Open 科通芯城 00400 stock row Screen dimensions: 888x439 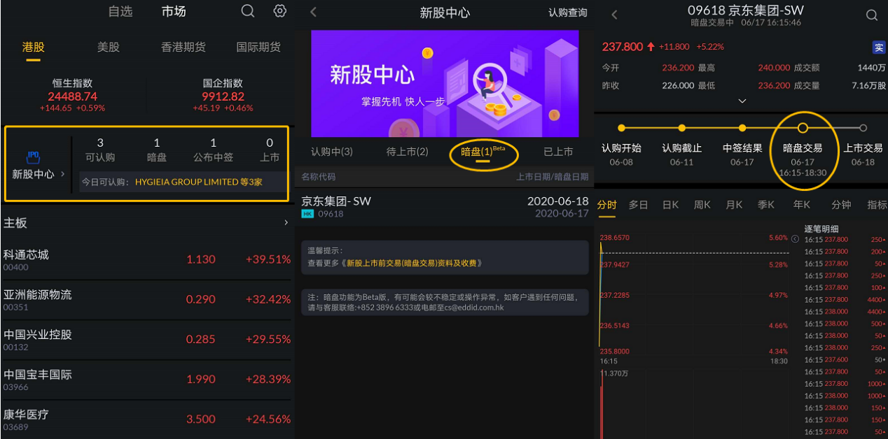(x=146, y=260)
